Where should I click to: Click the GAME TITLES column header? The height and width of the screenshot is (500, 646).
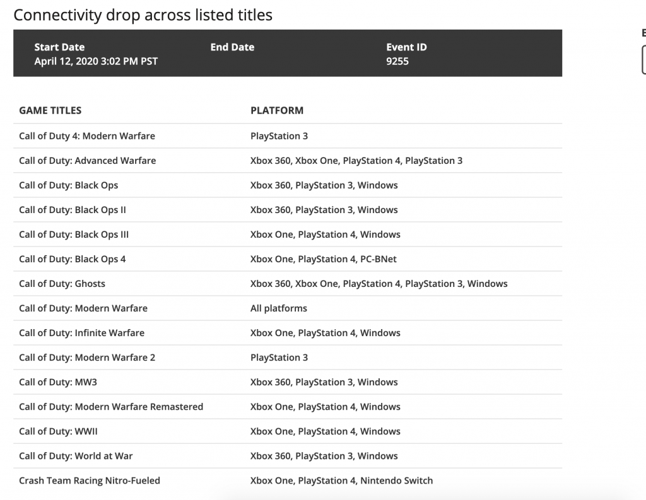tap(50, 110)
